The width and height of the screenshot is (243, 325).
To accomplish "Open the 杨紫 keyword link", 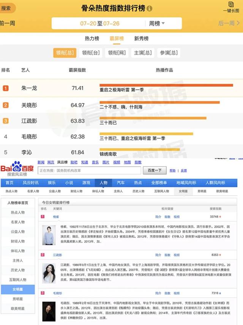I will pyautogui.click(x=56, y=217).
